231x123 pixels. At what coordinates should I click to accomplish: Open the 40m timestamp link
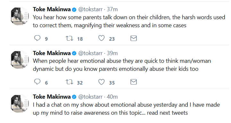tap(112, 97)
